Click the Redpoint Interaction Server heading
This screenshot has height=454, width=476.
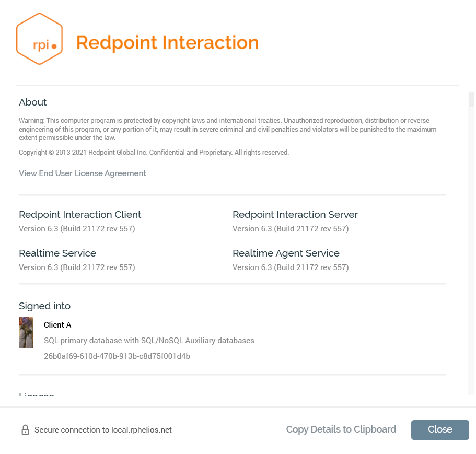pyautogui.click(x=295, y=214)
